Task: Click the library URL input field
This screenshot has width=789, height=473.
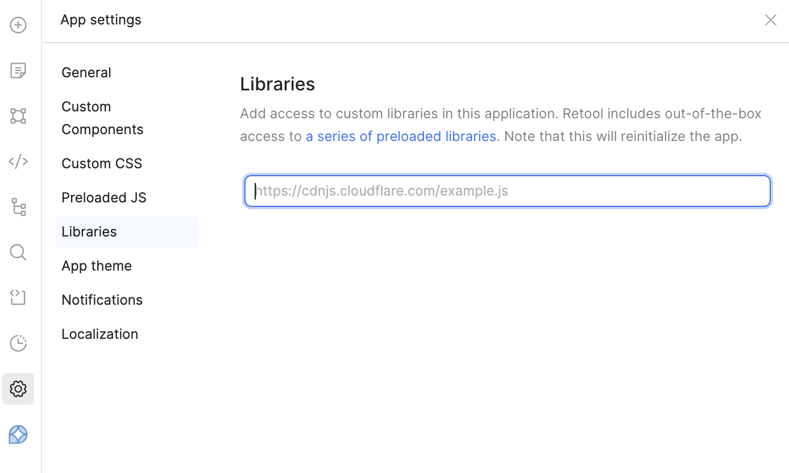Action: click(507, 191)
